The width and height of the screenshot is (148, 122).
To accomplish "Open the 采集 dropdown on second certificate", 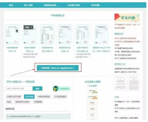I will 28,28.
